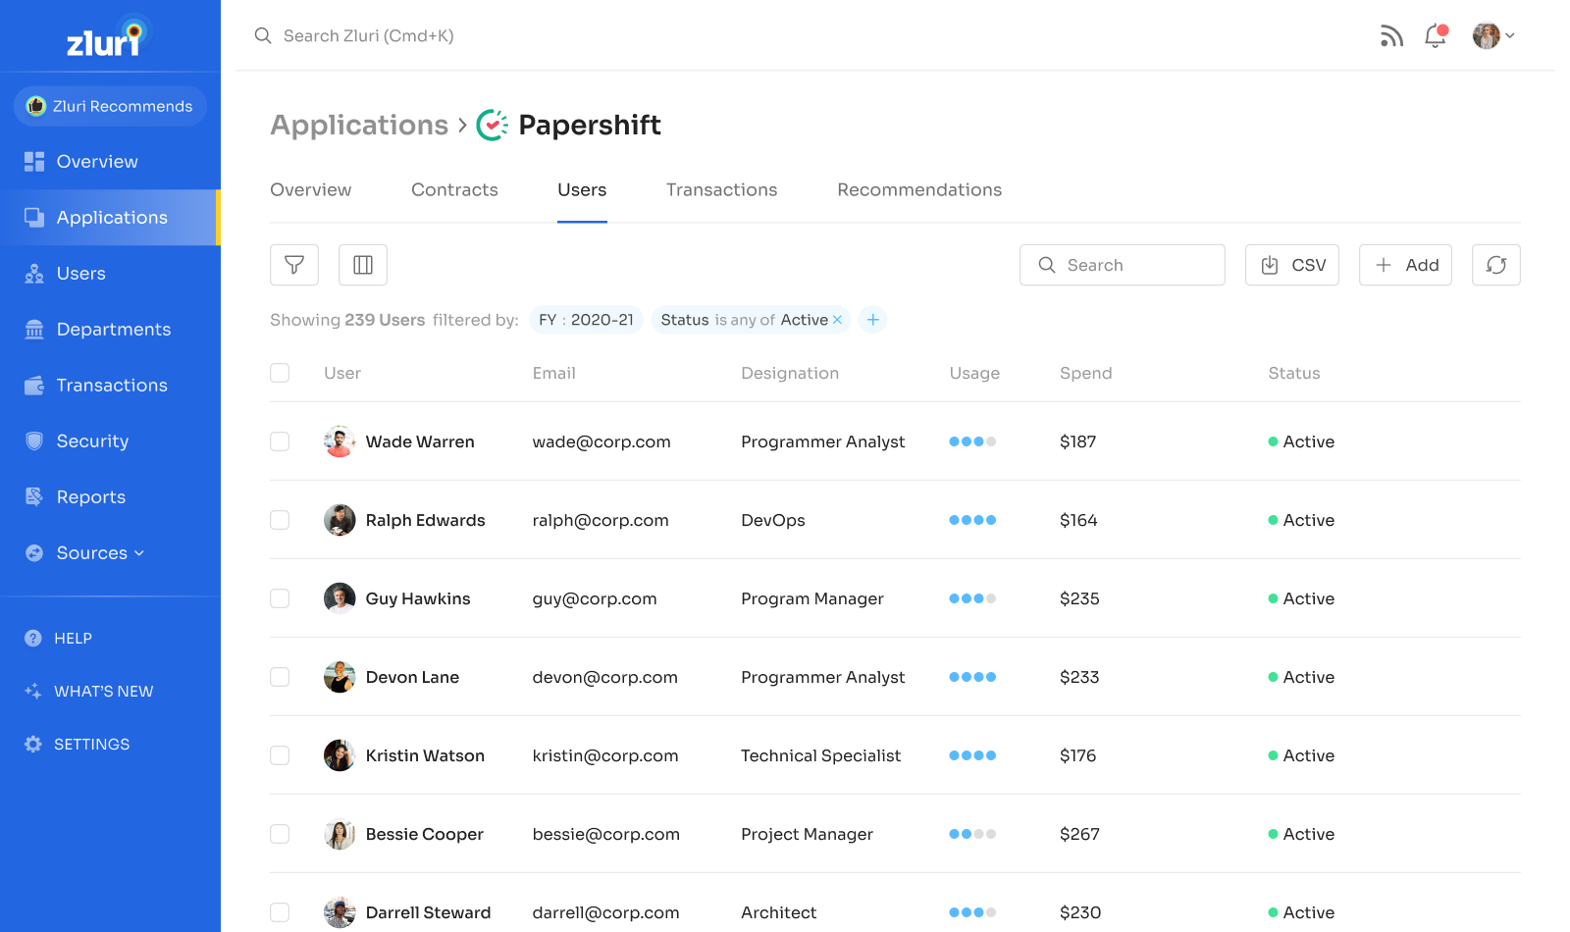The image size is (1570, 932).
Task: Click the Zluri Recommends button
Action: pos(110,106)
